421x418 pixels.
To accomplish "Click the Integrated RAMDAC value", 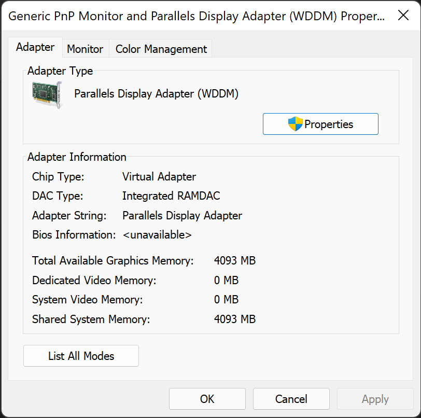I will point(171,196).
